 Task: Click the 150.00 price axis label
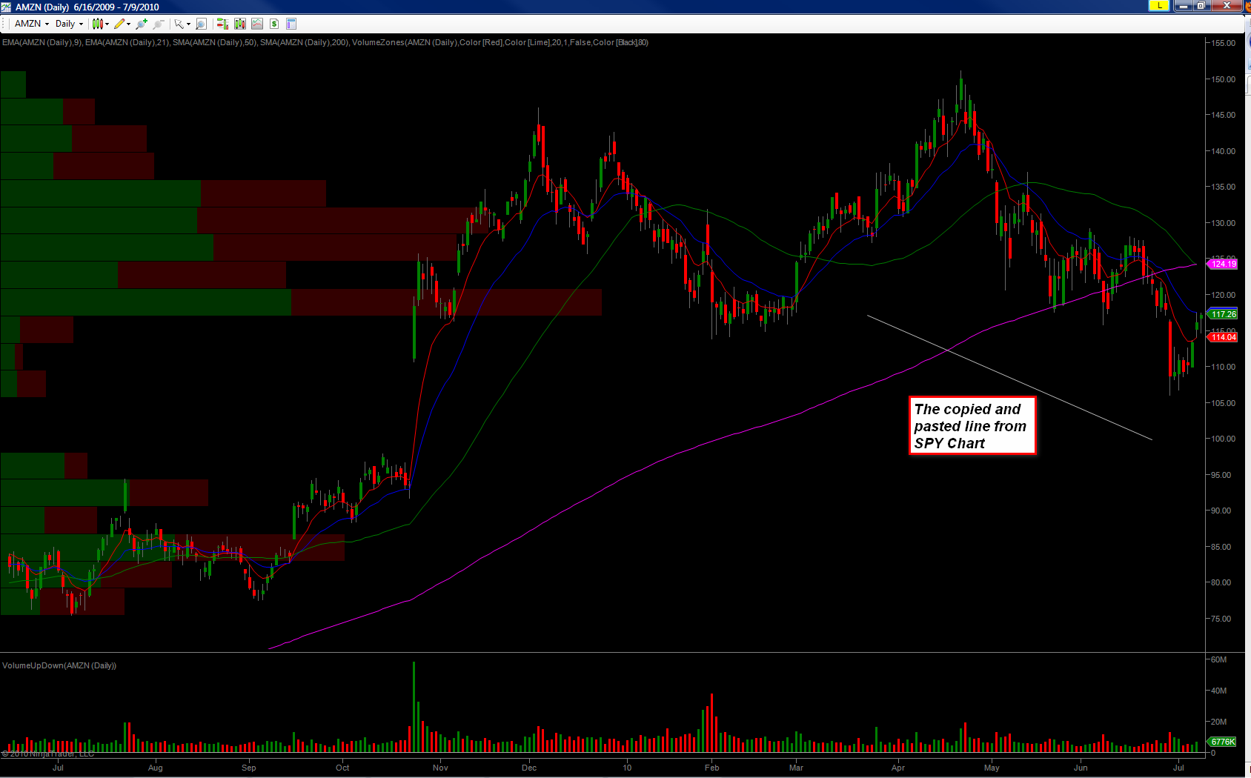(1224, 79)
